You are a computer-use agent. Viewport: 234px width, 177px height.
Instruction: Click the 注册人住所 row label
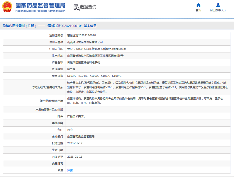56,49
